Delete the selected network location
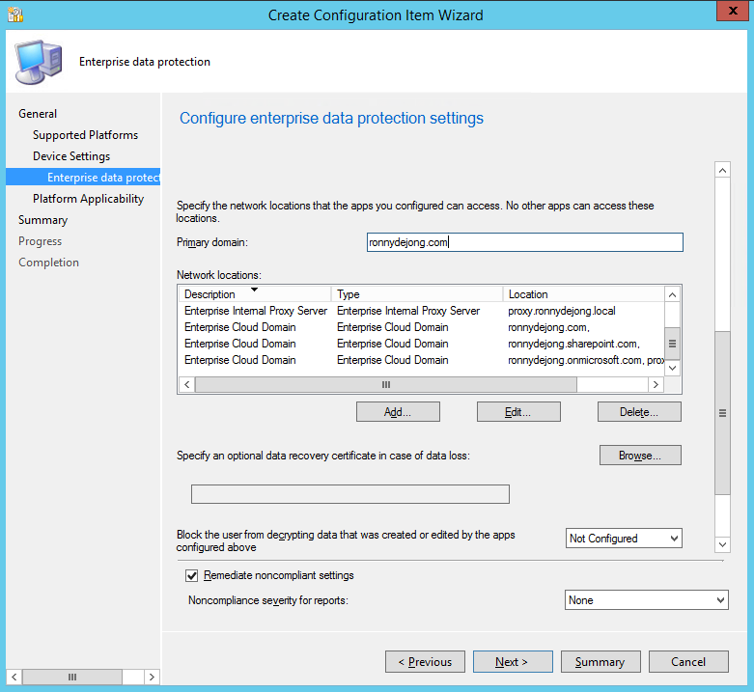The height and width of the screenshot is (692, 754). point(639,412)
